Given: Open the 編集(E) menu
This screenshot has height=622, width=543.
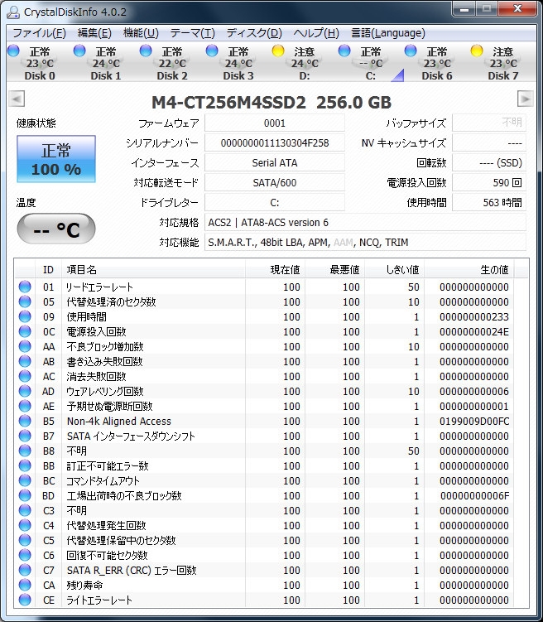Looking at the screenshot, I should (x=94, y=33).
